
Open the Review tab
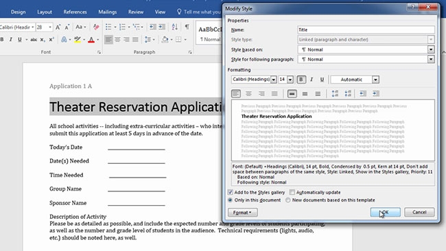tap(136, 12)
